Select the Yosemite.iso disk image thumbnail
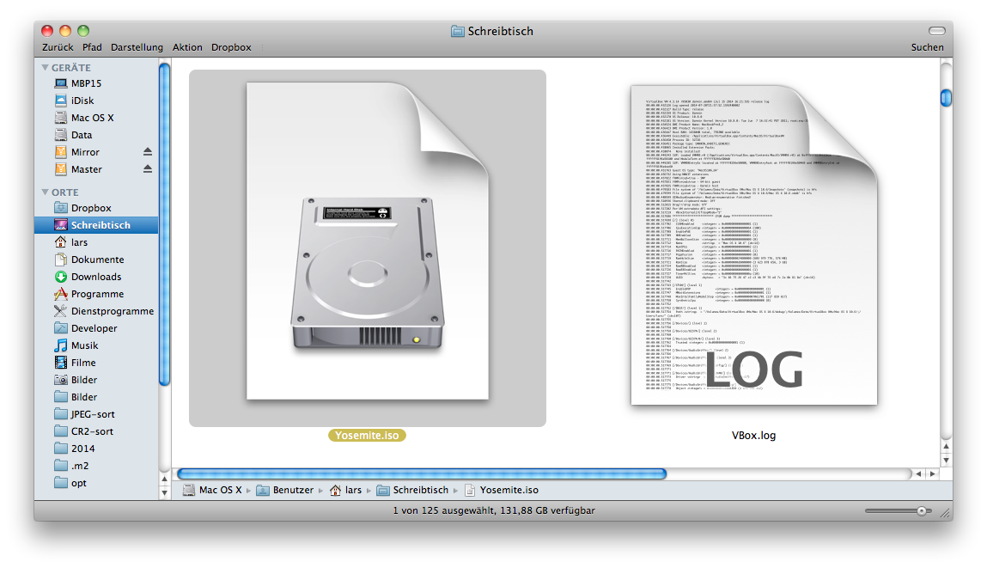 [x=368, y=247]
